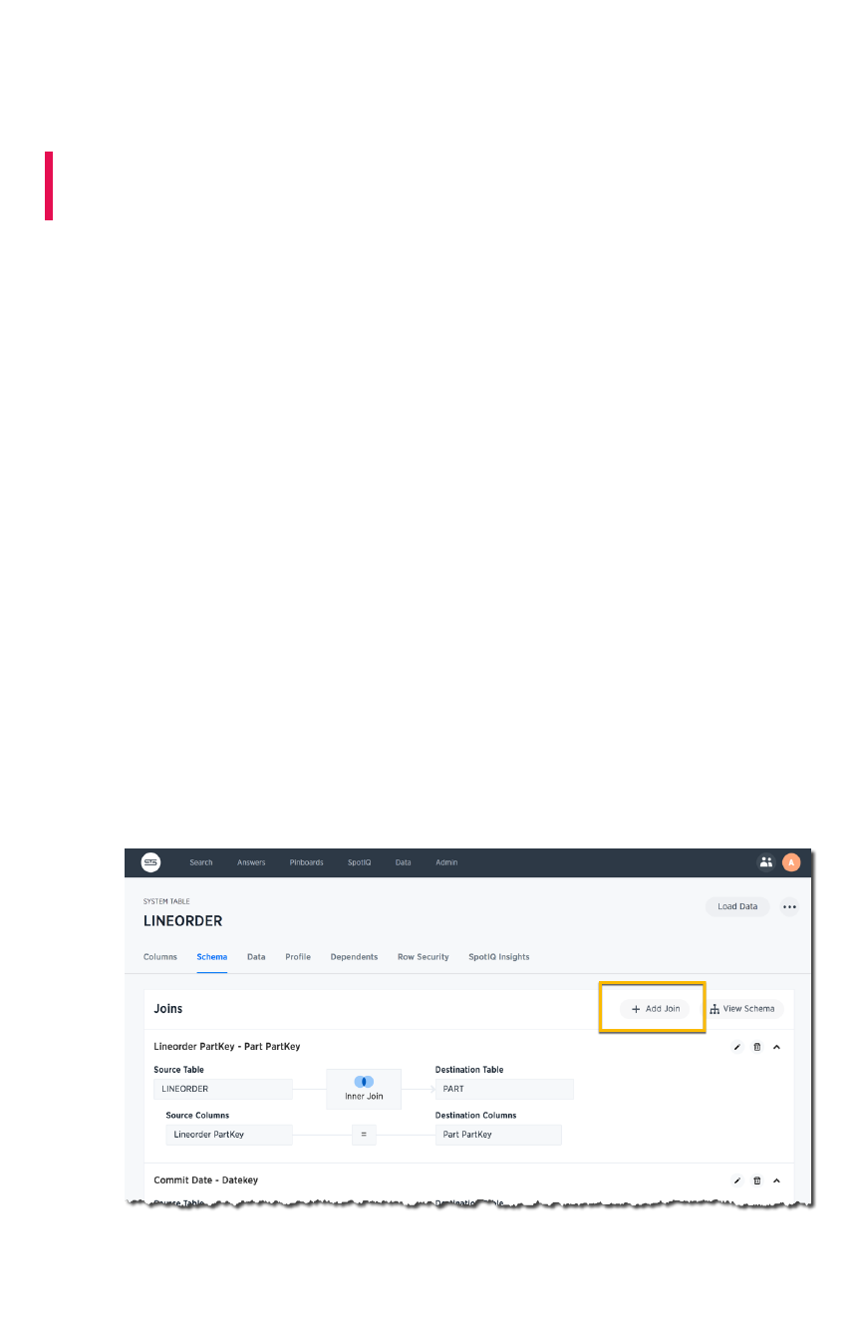Open SpotIQ in the top nav
This screenshot has width=861, height=1340.
(359, 862)
